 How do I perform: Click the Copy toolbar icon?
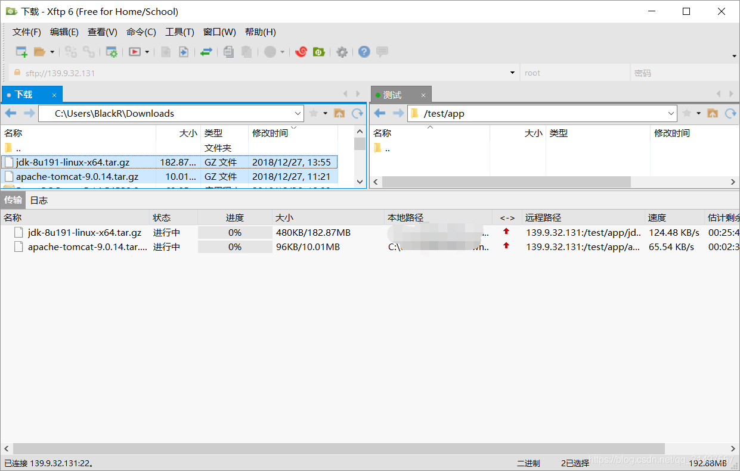[x=228, y=52]
